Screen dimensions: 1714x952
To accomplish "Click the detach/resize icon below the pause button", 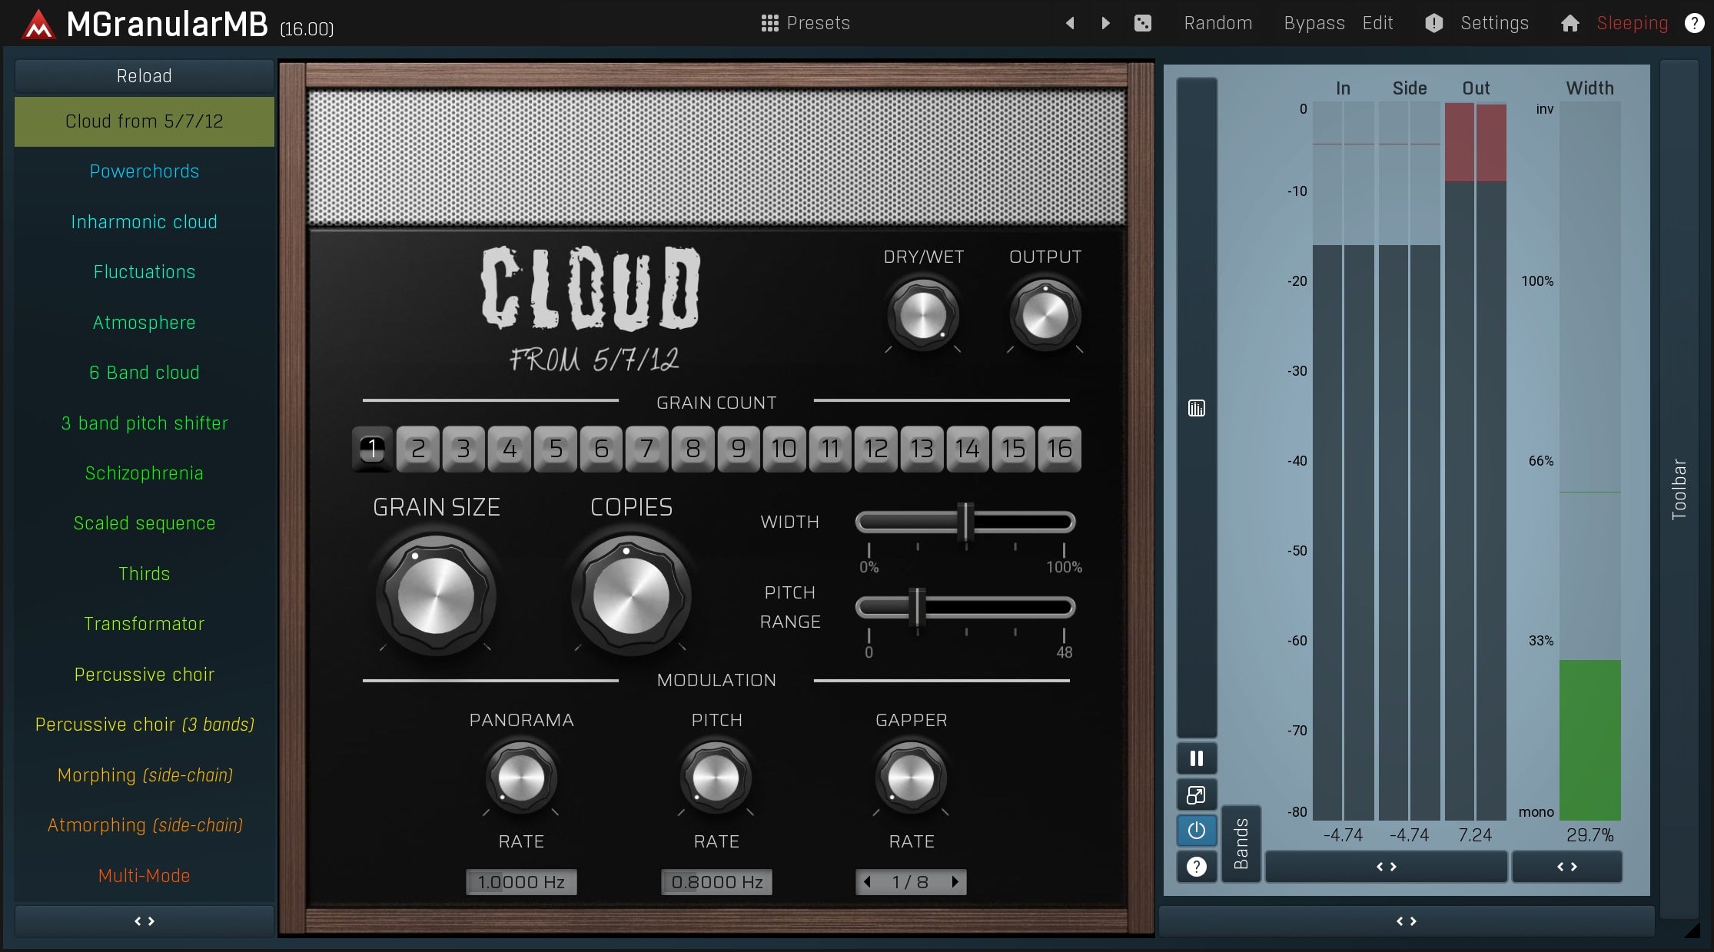I will click(x=1196, y=795).
